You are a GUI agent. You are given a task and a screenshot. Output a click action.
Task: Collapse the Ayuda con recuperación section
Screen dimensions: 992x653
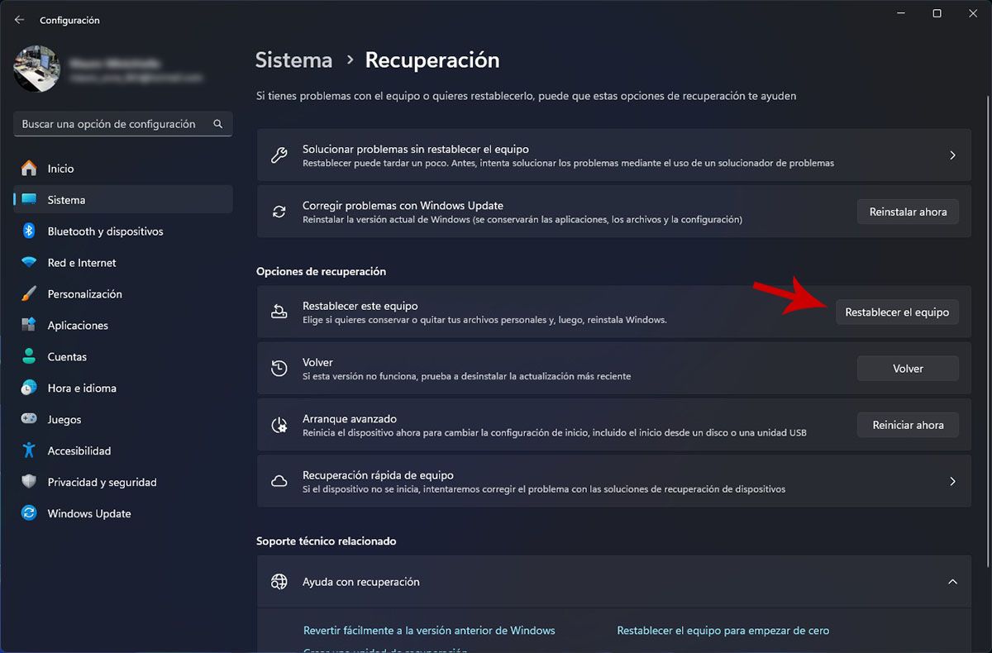pos(952,582)
